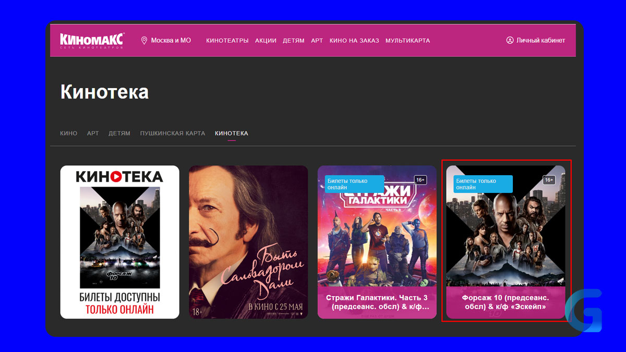Click the Только онлайн red text on banner
Image resolution: width=626 pixels, height=352 pixels.
point(120,309)
